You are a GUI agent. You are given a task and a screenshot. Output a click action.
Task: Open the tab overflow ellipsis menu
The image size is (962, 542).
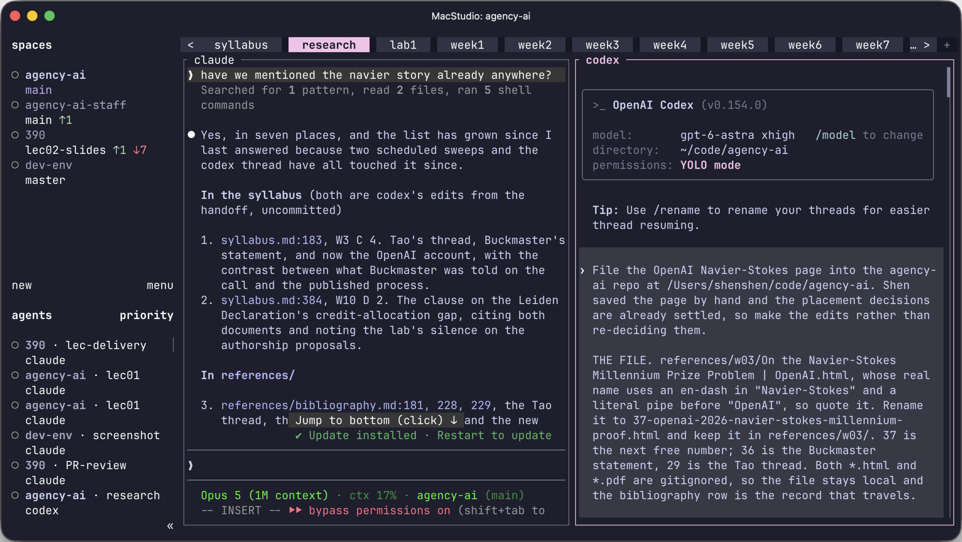click(x=913, y=45)
